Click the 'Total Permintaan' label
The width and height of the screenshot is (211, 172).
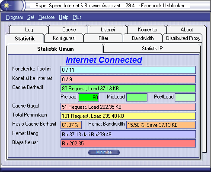pyautogui.click(x=29, y=115)
